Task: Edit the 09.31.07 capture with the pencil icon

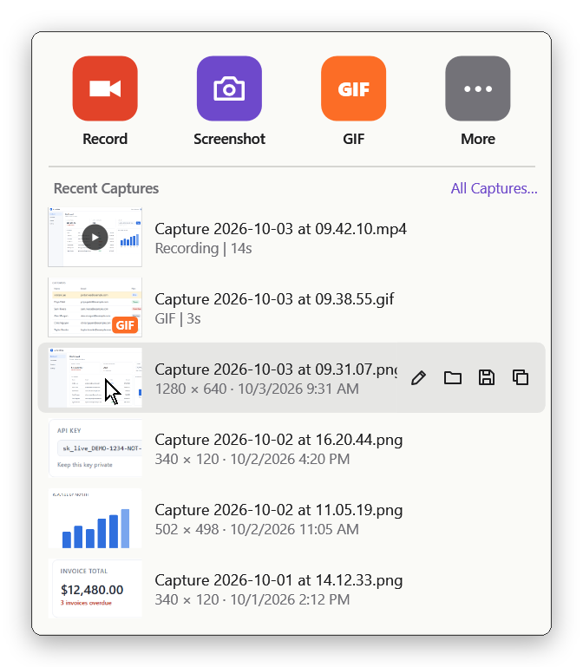Action: click(x=419, y=377)
